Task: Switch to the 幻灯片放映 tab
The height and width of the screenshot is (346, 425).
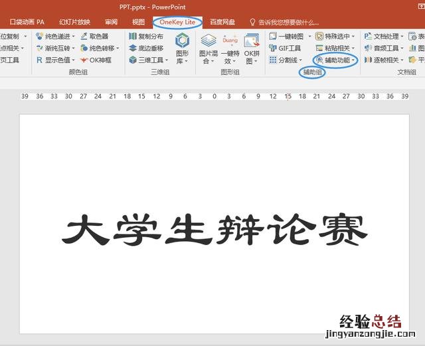Action: click(x=74, y=22)
